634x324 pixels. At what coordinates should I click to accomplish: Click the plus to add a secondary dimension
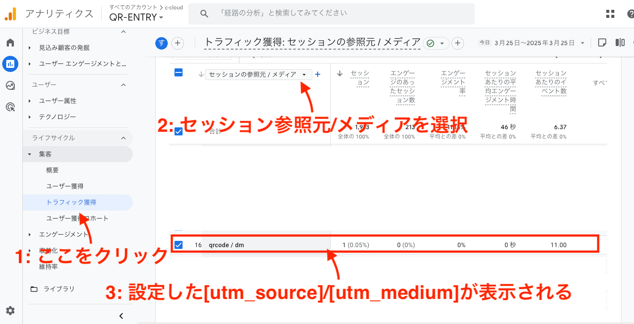[x=318, y=75]
